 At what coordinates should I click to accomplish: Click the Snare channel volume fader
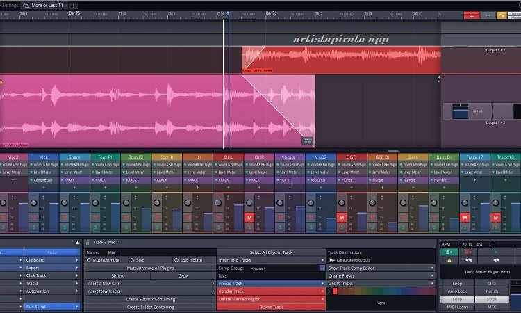tap(85, 217)
